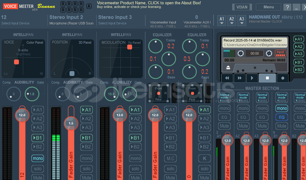Toggle K karaoke on Voicemeeter AUX strip
This screenshot has width=306, height=180.
(x=204, y=158)
